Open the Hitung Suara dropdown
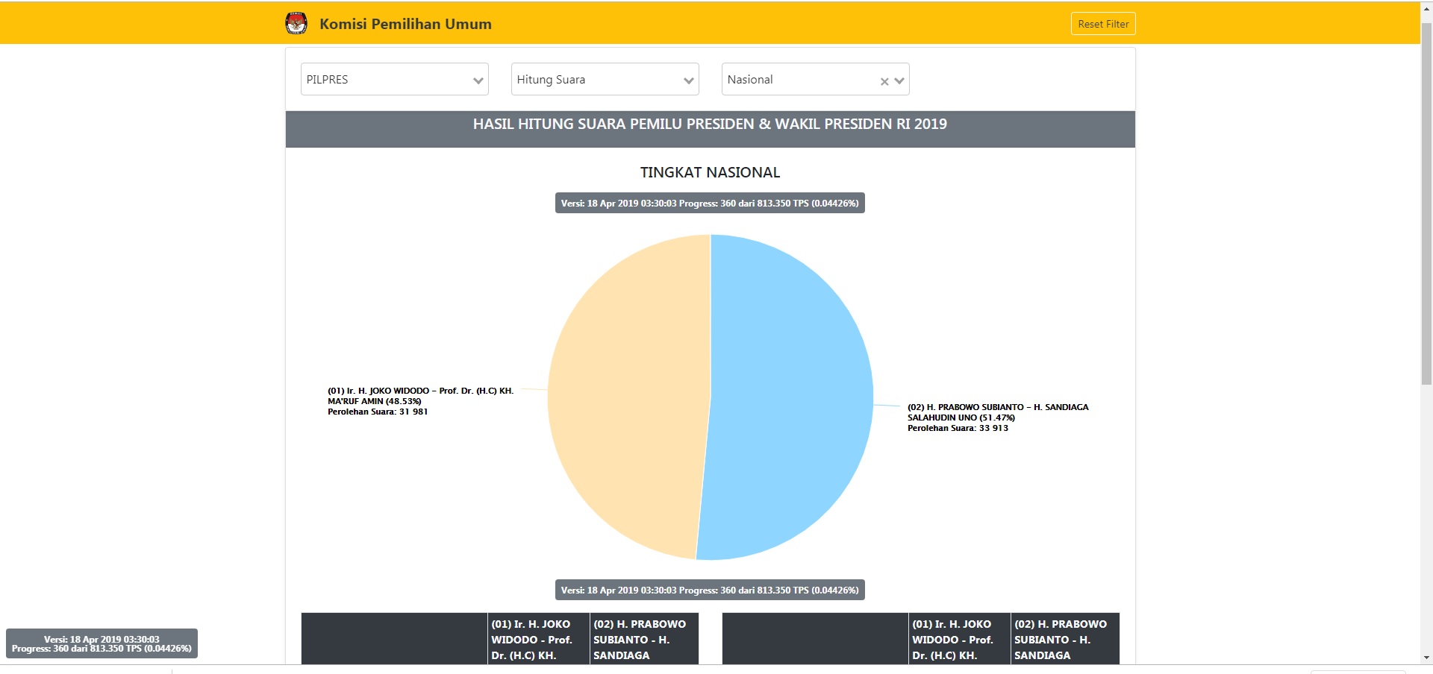The image size is (1433, 674). click(x=605, y=80)
